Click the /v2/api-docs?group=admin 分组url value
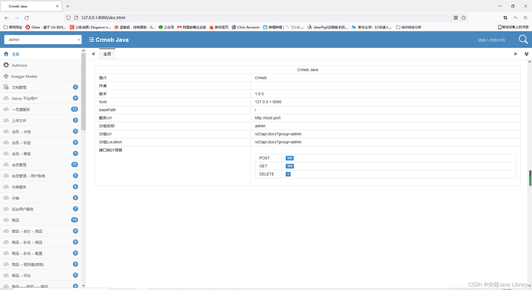This screenshot has height=290, width=532. (x=278, y=134)
